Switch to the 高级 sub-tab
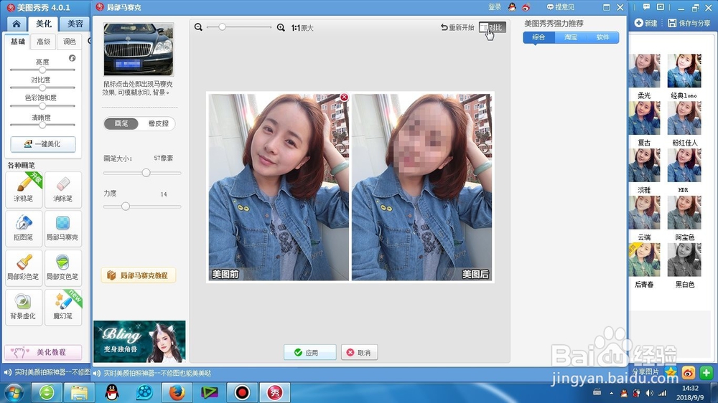This screenshot has width=718, height=403. pyautogui.click(x=44, y=42)
